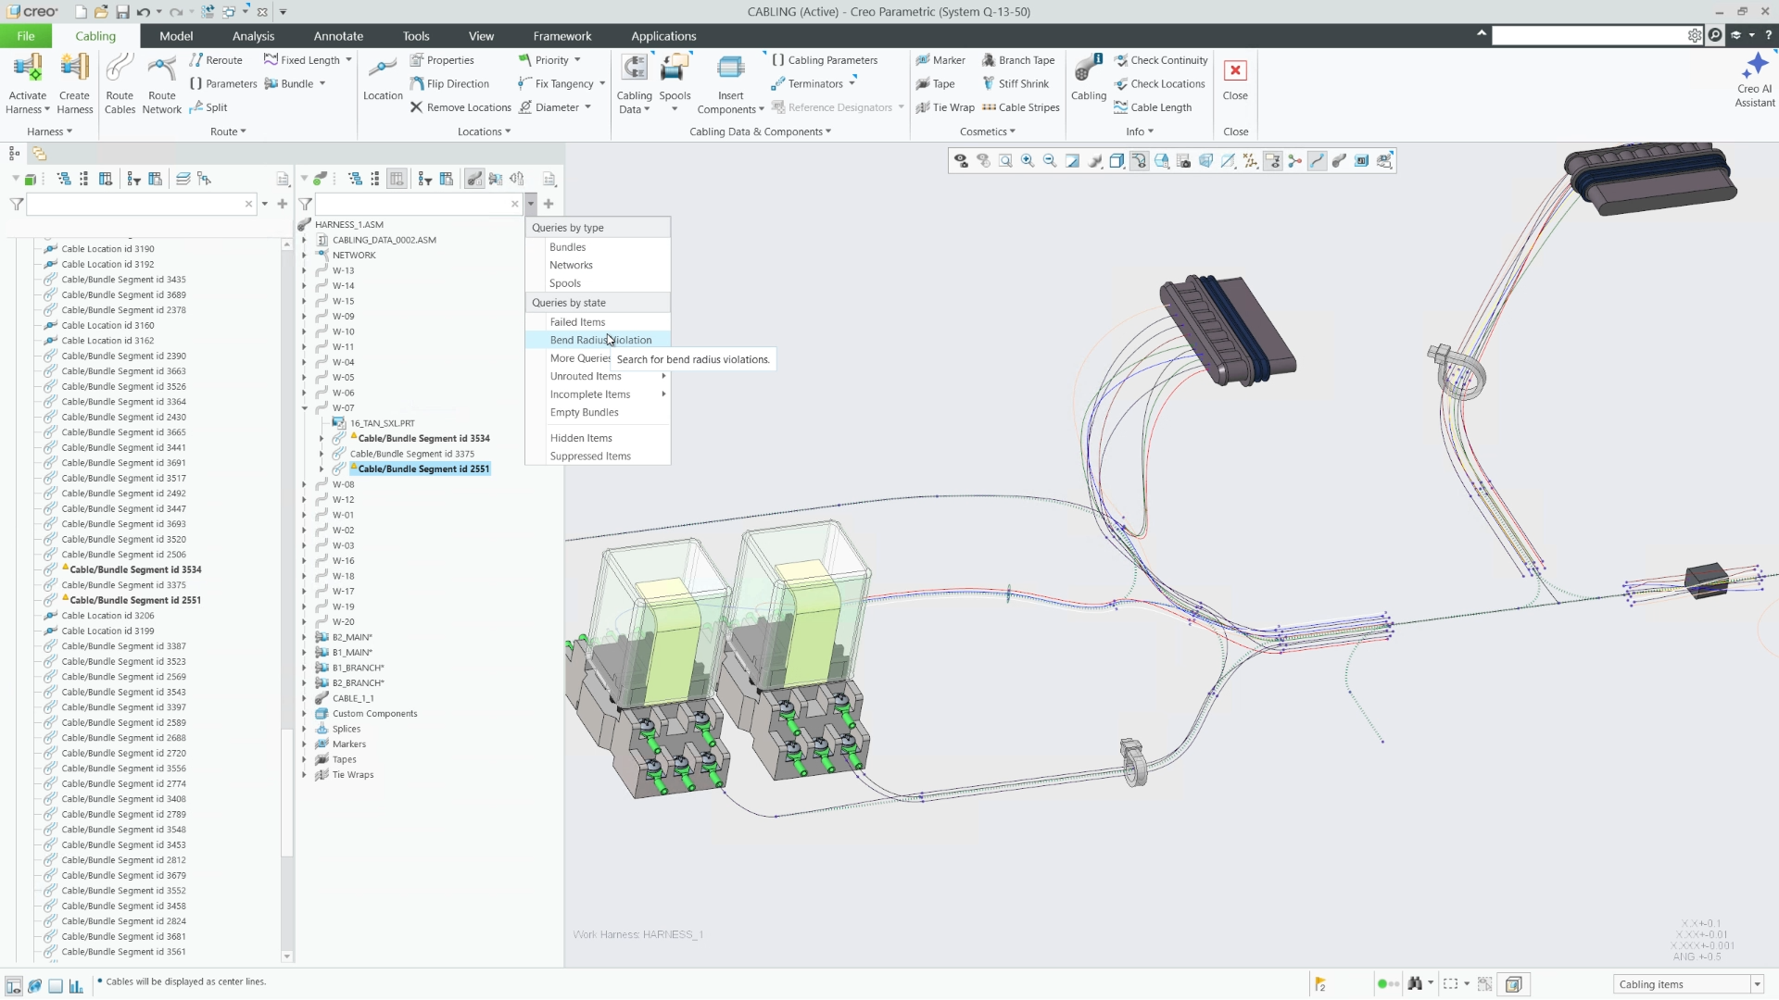
Task: Click the Create Harness icon
Action: tap(74, 69)
